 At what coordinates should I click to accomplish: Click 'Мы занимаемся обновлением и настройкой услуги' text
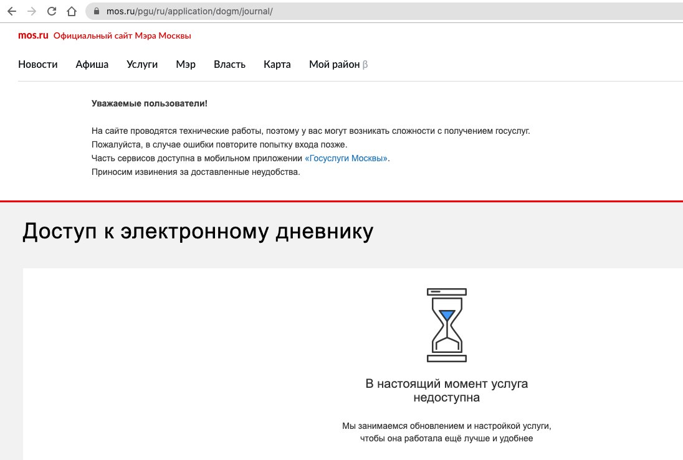point(446,426)
